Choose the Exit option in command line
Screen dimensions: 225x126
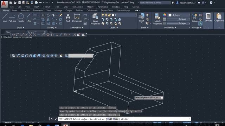click(x=110, y=119)
